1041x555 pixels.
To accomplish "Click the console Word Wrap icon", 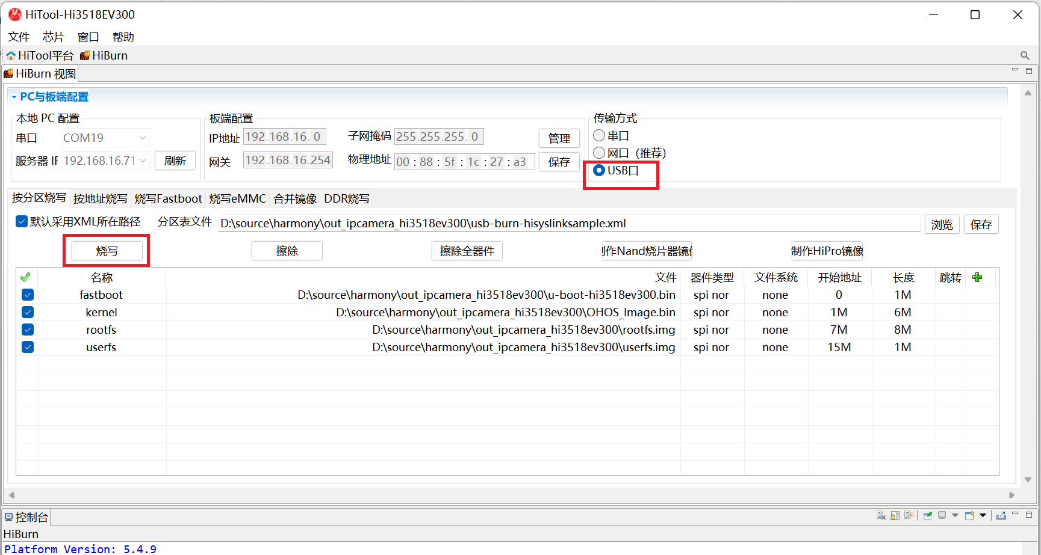I will [x=909, y=515].
